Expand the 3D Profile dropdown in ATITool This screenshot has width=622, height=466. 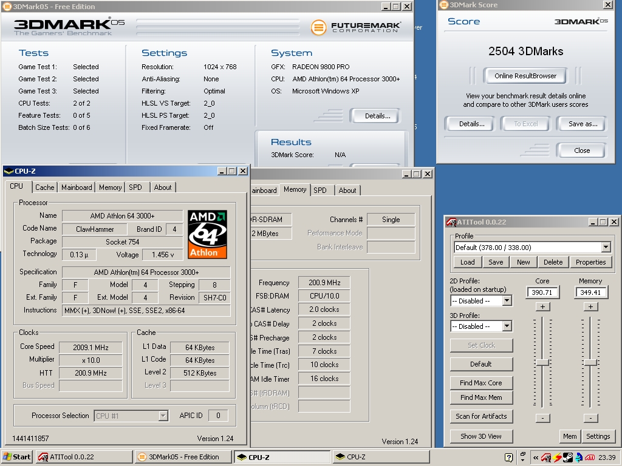507,326
